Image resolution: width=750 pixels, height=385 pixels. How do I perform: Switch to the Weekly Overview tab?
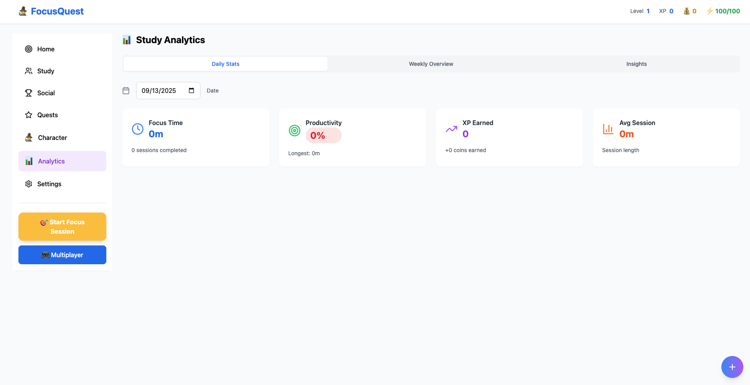[431, 64]
